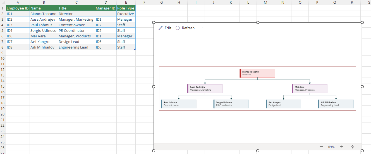The image size is (371, 154).
Task: Click cell containing Design Lead
Action: point(76,42)
